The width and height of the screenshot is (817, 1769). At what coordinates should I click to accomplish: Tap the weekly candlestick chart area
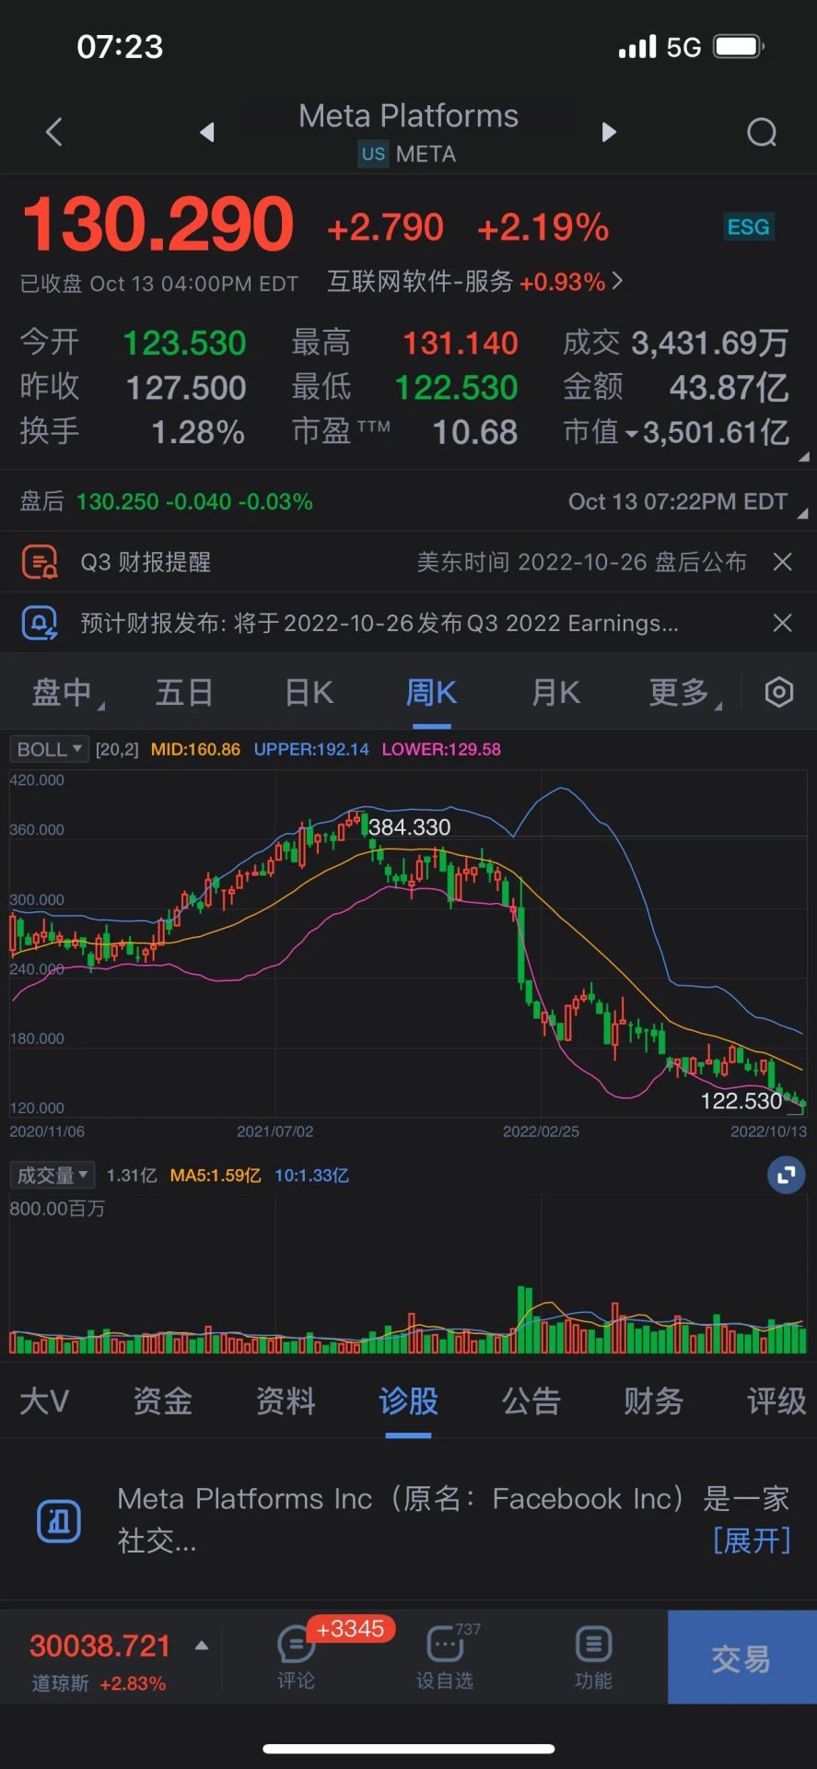click(408, 944)
